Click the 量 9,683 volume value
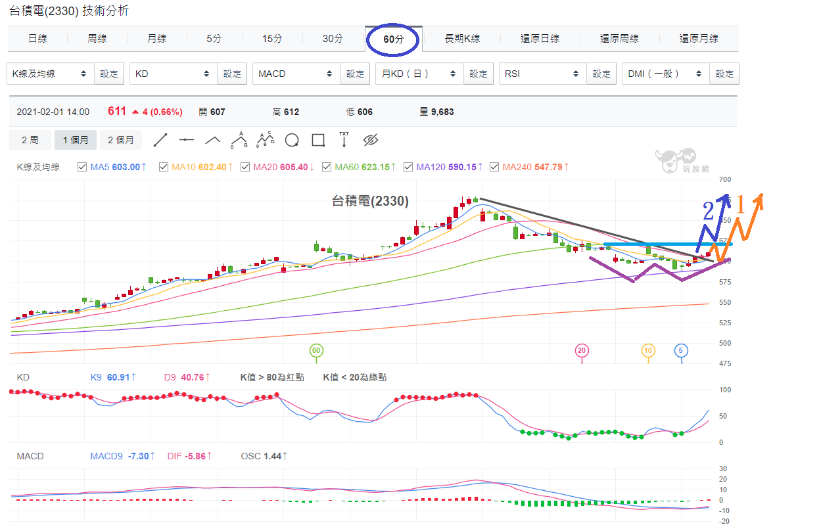Screen dimensions: 819x527 (436, 112)
